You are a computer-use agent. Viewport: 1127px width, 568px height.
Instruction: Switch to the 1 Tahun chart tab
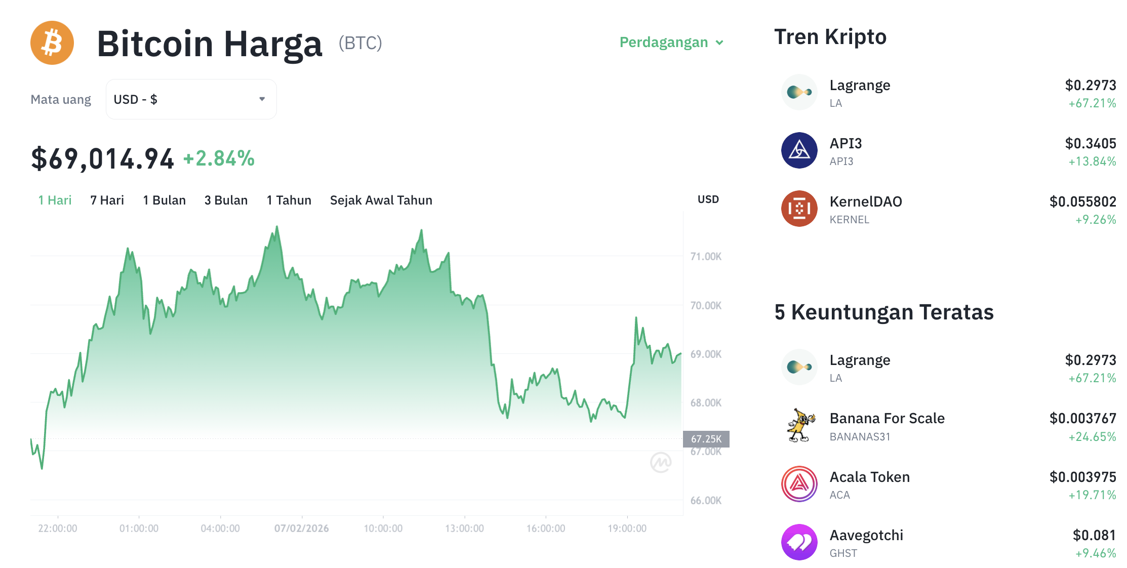click(x=289, y=200)
